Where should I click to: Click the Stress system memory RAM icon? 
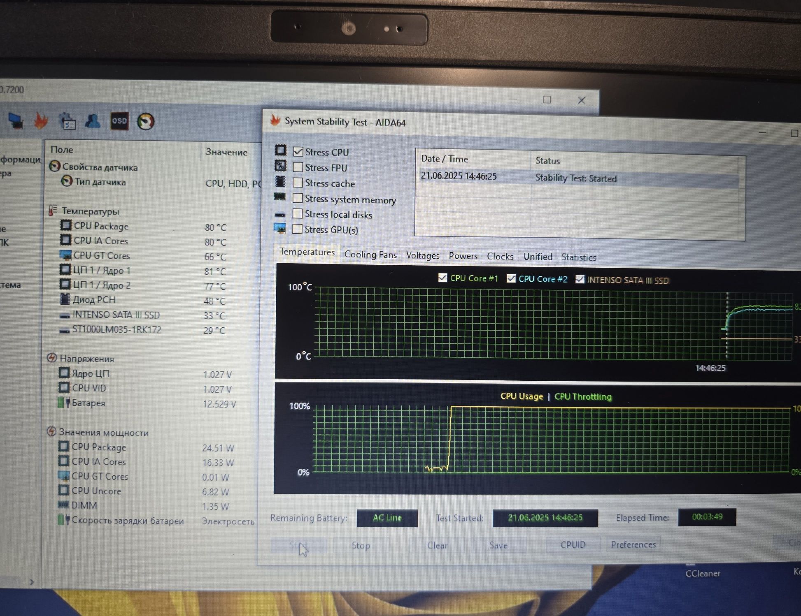280,197
